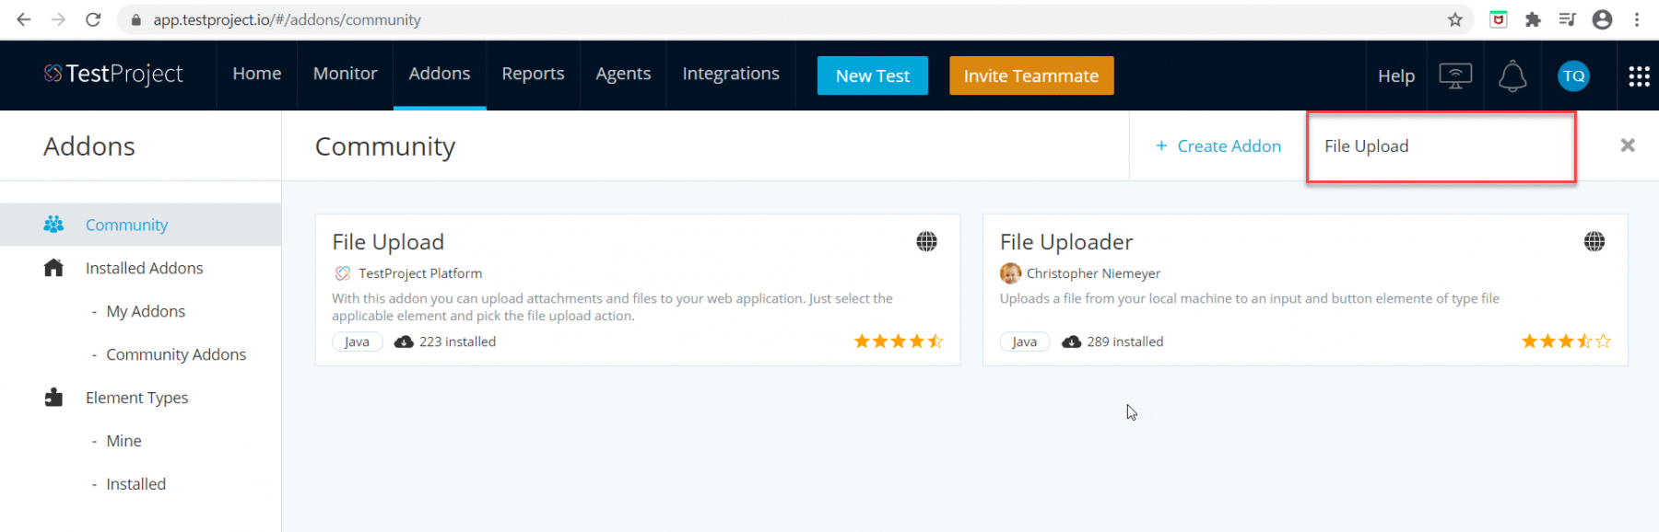Open the remote device monitor icon
1659x532 pixels.
tap(1455, 75)
